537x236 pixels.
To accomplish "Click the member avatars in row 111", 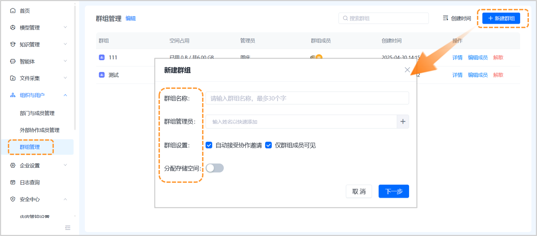I will tap(316, 57).
